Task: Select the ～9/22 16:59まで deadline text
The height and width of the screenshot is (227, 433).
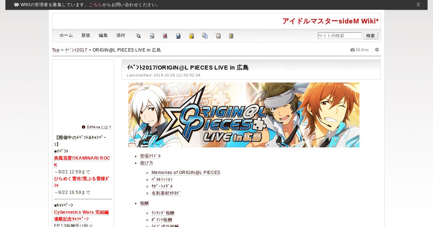Action: coord(72,192)
